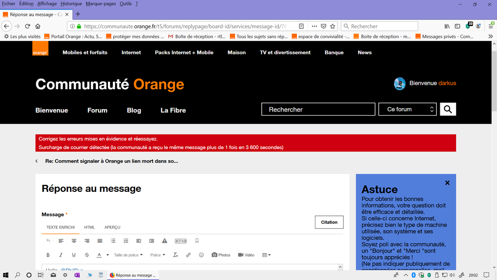Click the bookmark anchor icon in editor

[x=197, y=241]
